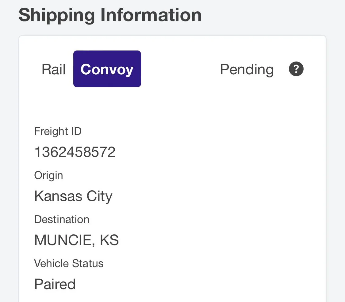Click the Pending status text
The width and height of the screenshot is (345, 302).
pyautogui.click(x=247, y=69)
